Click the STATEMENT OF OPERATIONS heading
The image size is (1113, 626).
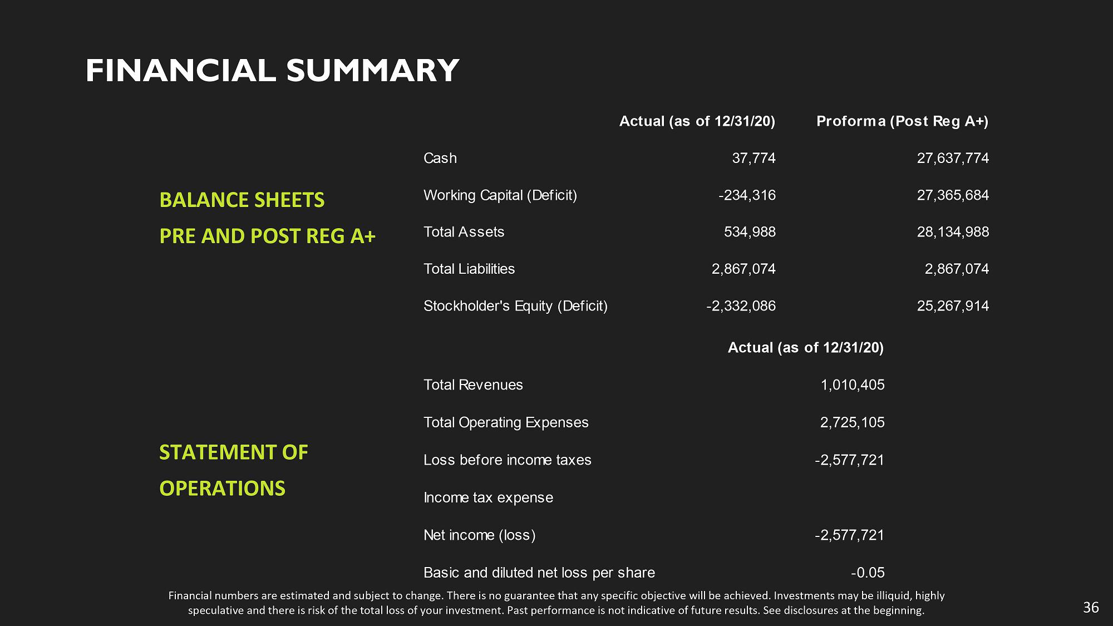pos(233,470)
